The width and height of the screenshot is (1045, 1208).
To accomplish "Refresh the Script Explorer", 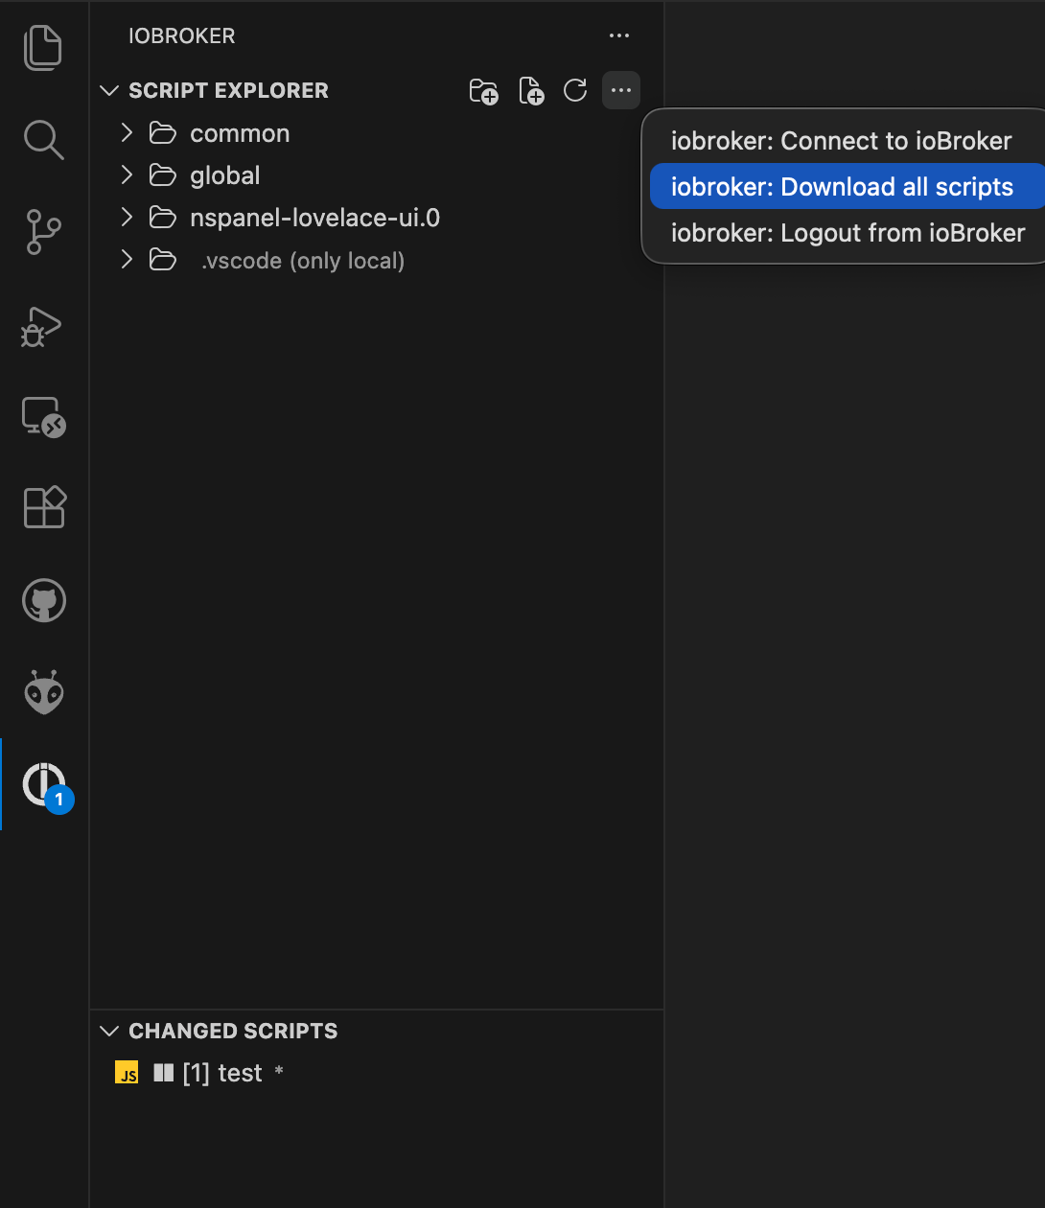I will [575, 91].
